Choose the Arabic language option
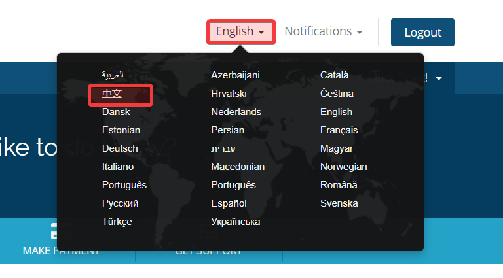Screen dimensions: 503x278 pyautogui.click(x=113, y=75)
